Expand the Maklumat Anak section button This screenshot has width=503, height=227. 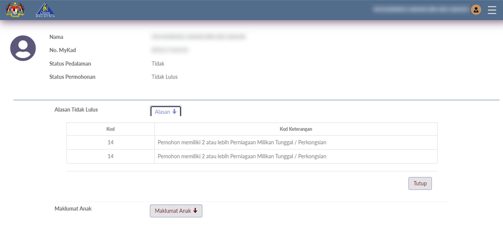coord(176,211)
